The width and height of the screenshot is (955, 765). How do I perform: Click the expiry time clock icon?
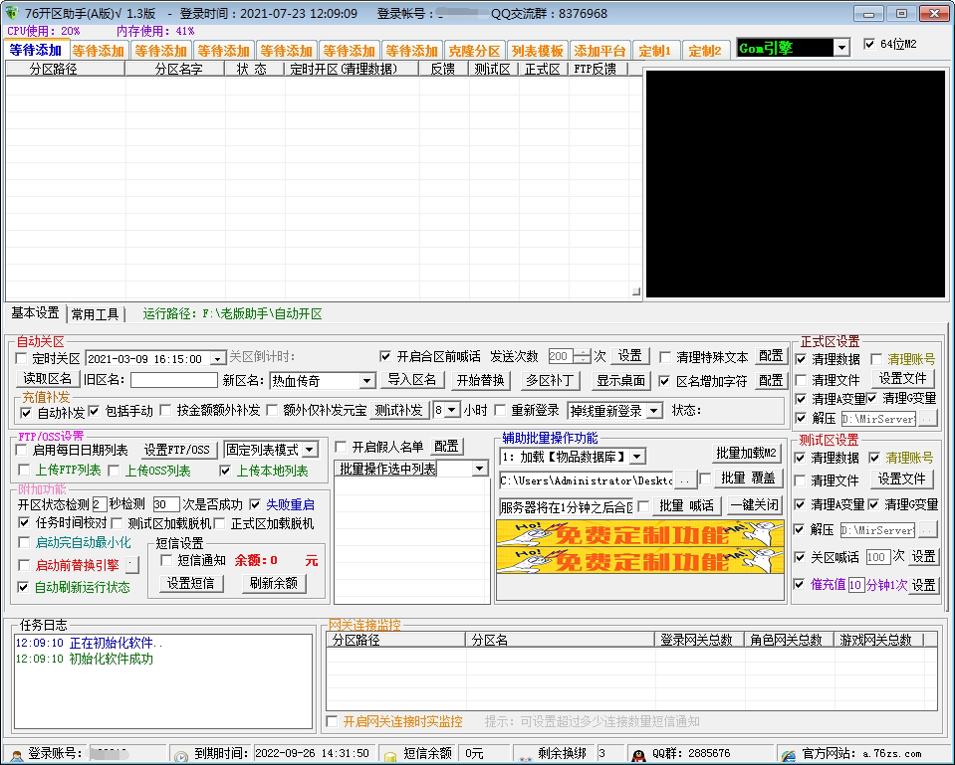point(180,754)
